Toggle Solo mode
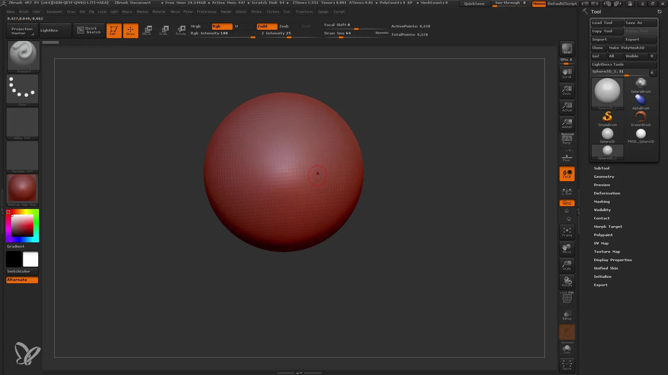This screenshot has width=668, height=375. pyautogui.click(x=567, y=348)
